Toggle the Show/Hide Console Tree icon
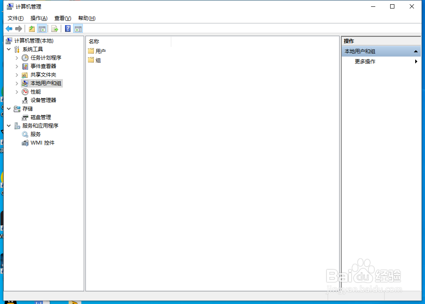Screen dimensions: 425x304 [42, 28]
